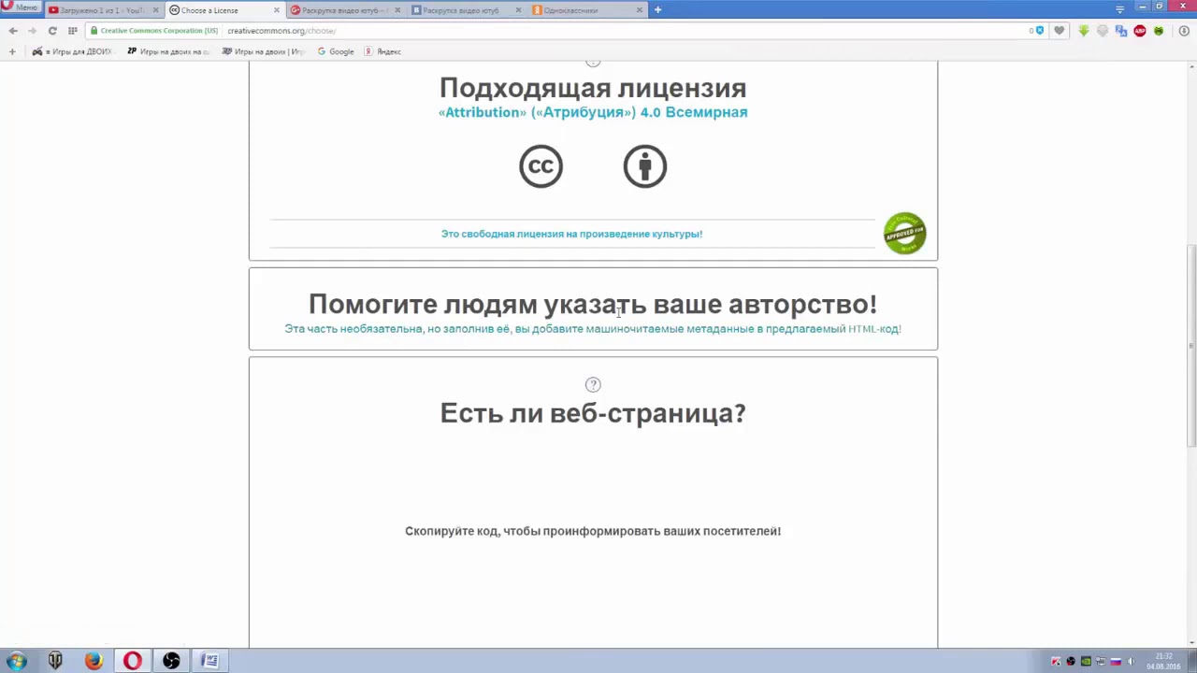1197x673 pixels.
Task: Open the translator extension icon
Action: [x=1121, y=31]
